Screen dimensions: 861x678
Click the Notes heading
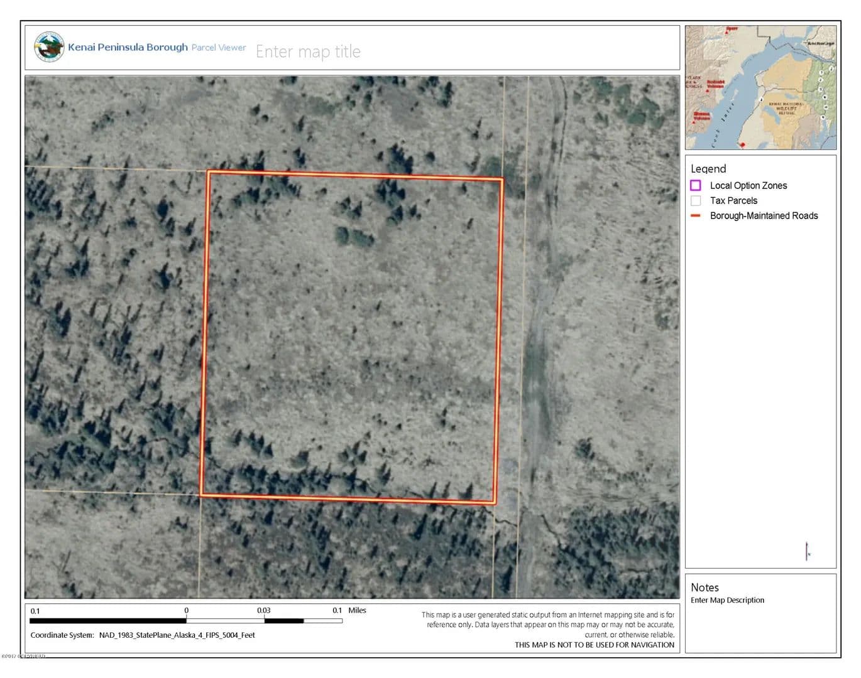coord(705,588)
